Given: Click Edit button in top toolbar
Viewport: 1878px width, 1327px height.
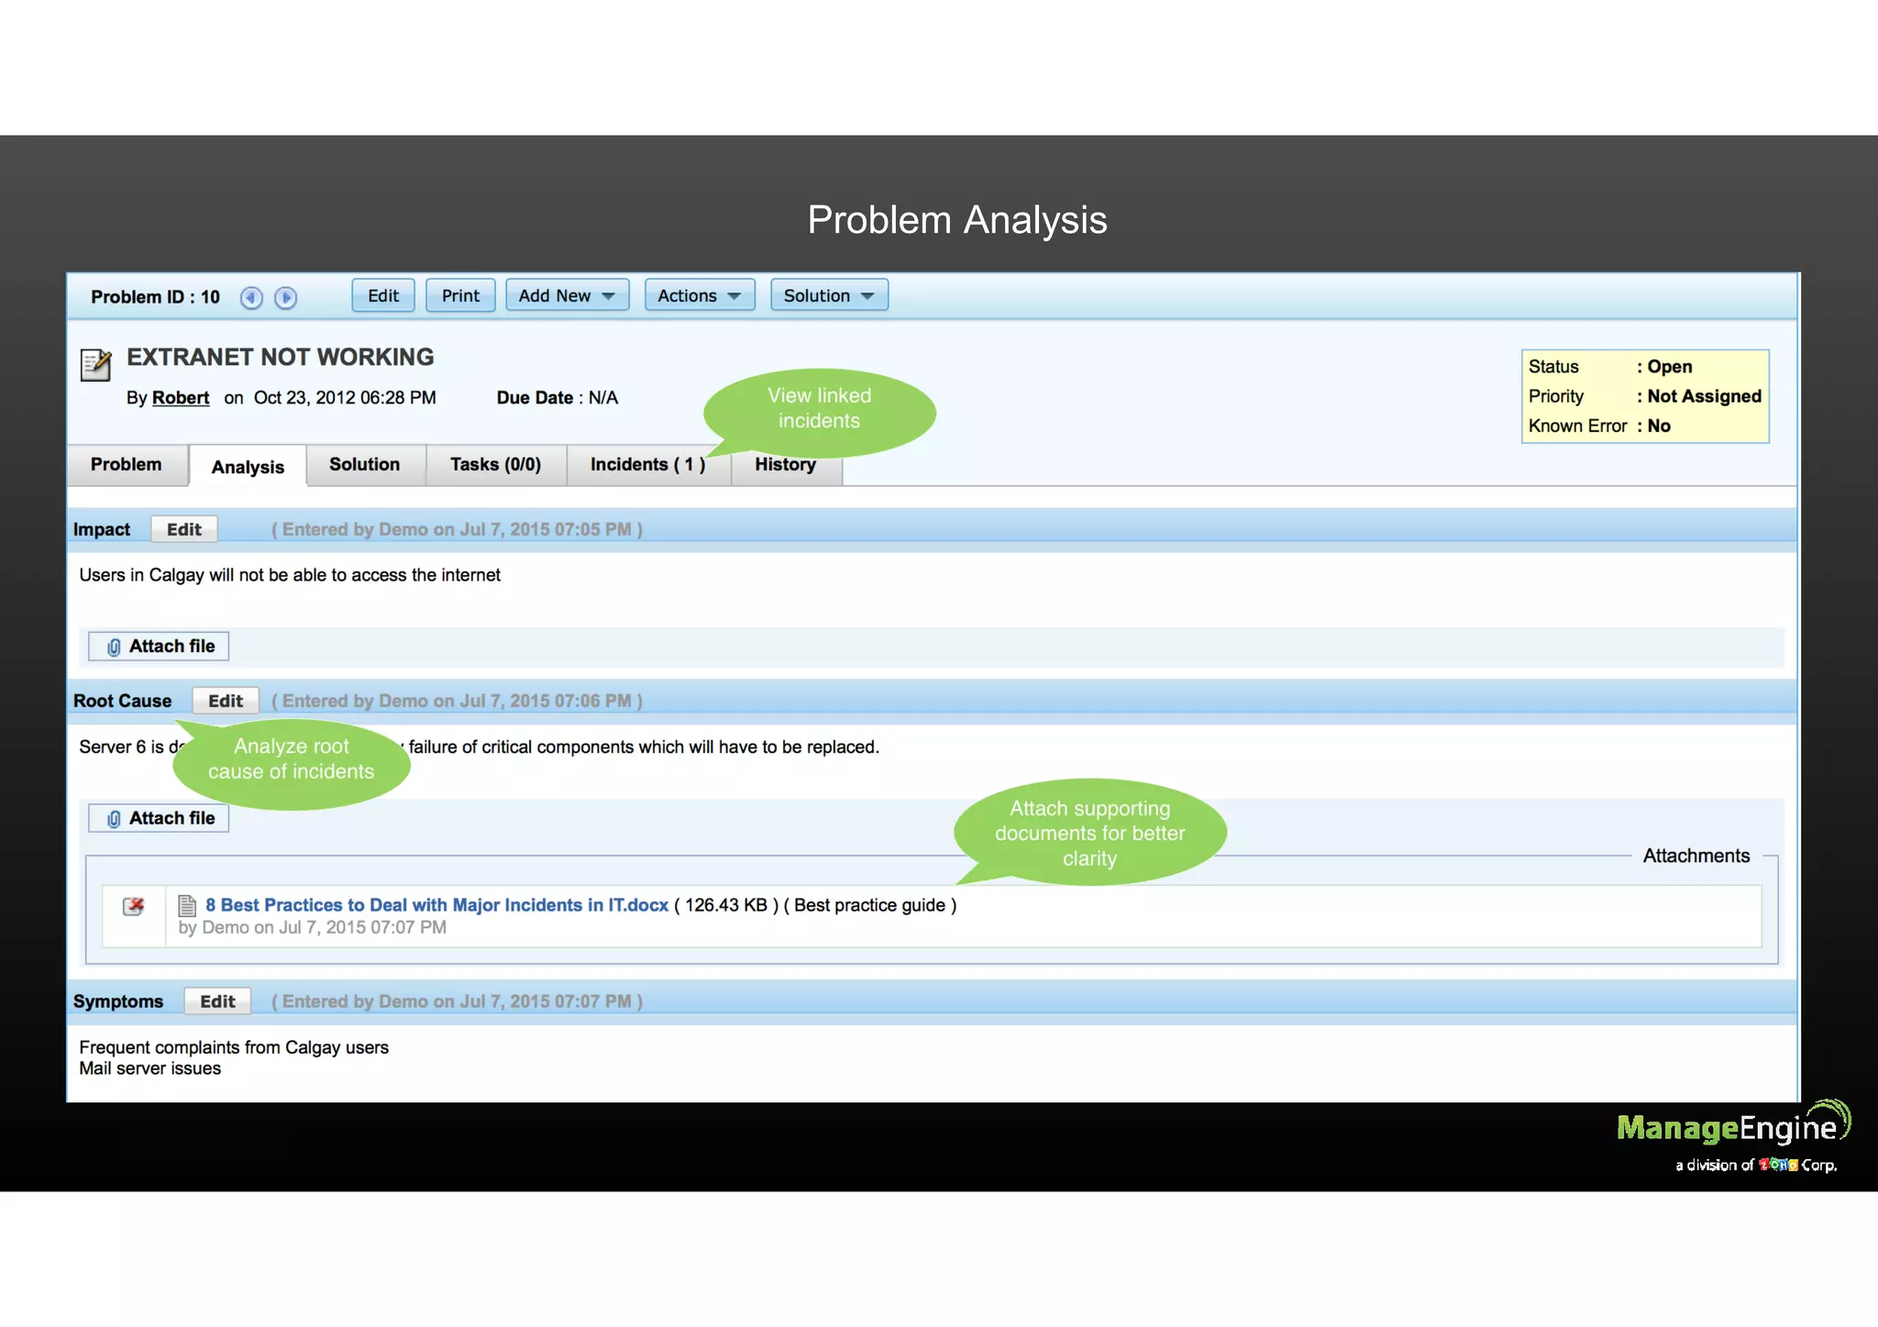Looking at the screenshot, I should tap(383, 295).
